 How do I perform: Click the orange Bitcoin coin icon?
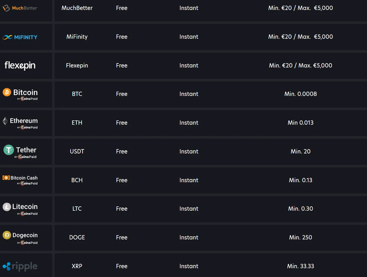click(x=7, y=92)
